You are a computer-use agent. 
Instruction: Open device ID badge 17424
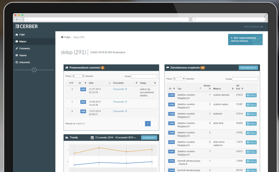tap(171, 95)
